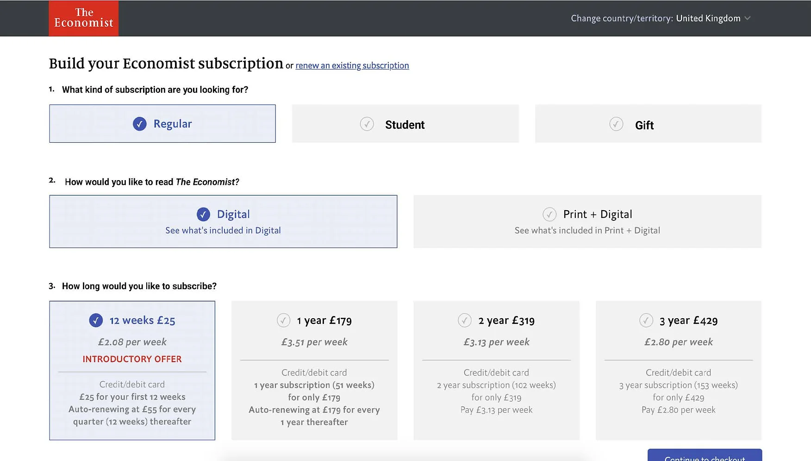The image size is (811, 461).
Task: Pick the 3 year £429 radio circle
Action: (646, 320)
